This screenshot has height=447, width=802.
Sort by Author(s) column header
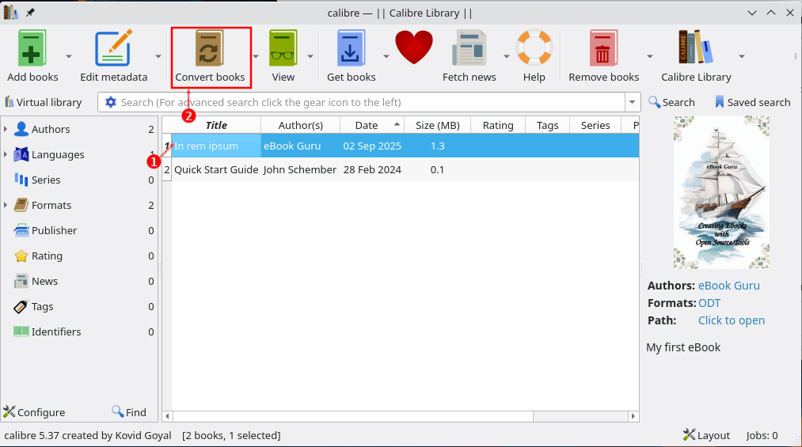300,125
